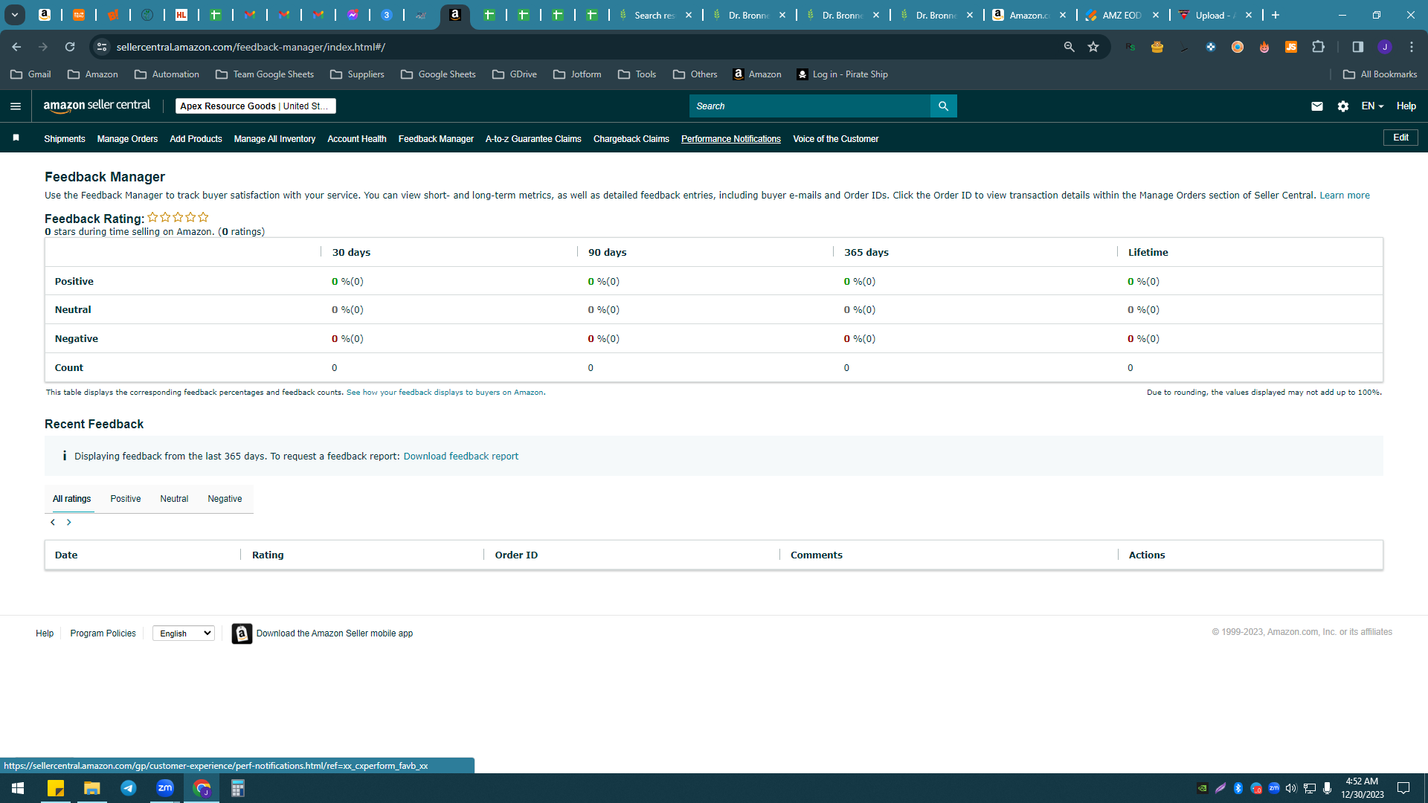This screenshot has width=1428, height=803.
Task: Open Manage Orders in the nav bar
Action: (127, 139)
